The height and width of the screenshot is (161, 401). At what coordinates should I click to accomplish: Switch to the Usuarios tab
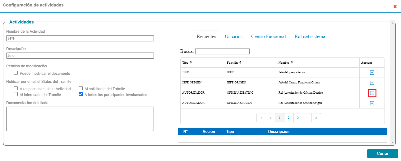pos(233,36)
